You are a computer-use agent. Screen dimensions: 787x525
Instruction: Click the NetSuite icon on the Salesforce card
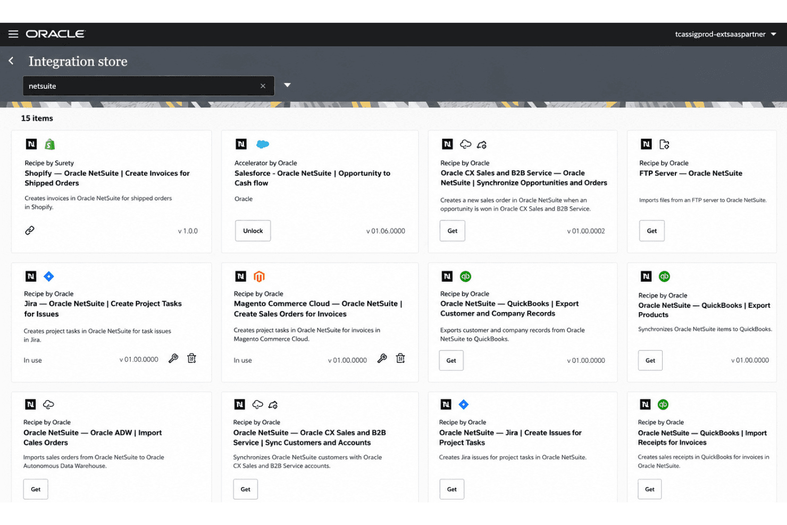coord(241,144)
